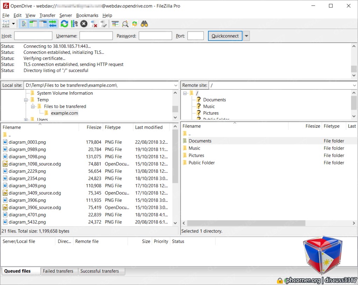
Task: Click the Host input field
Action: pyautogui.click(x=33, y=36)
